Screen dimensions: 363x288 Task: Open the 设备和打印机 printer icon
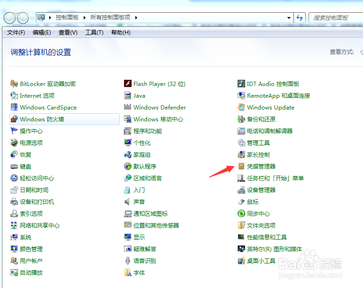click(x=14, y=202)
